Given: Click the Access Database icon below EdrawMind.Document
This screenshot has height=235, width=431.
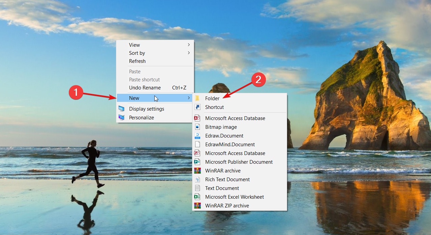Looking at the screenshot, I should click(x=197, y=153).
